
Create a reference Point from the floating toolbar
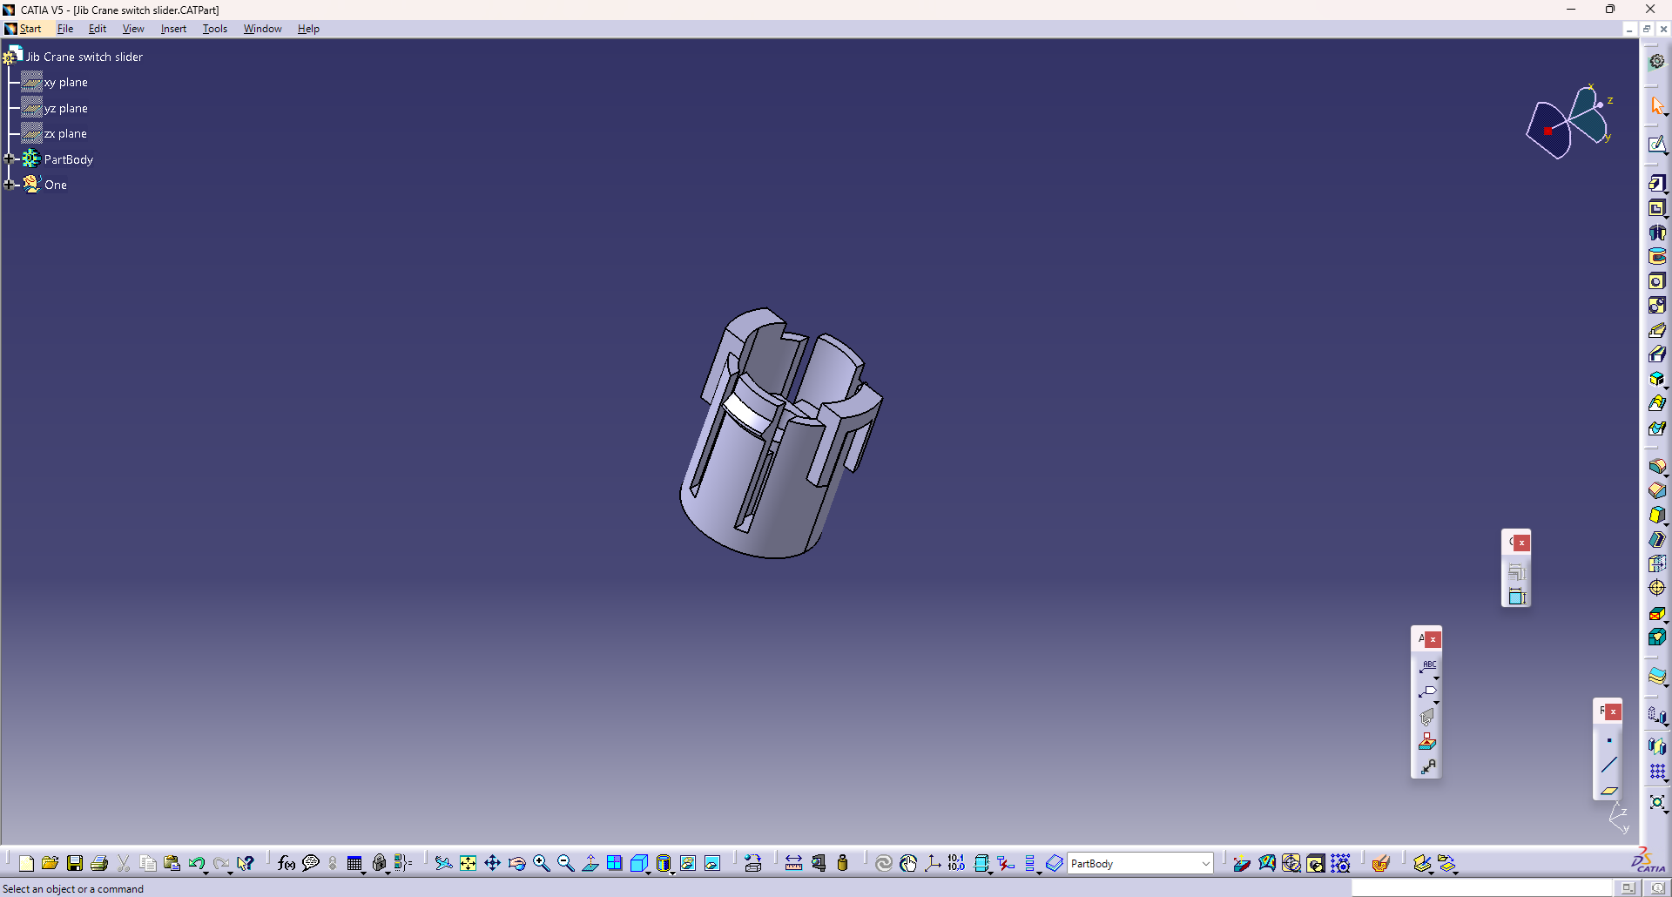click(1608, 741)
